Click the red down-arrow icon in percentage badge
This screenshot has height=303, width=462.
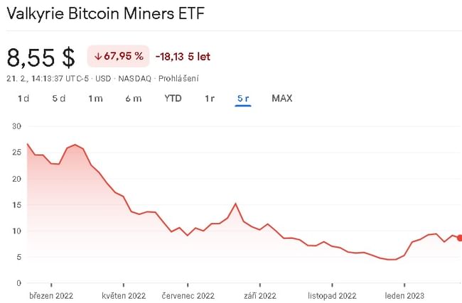(97, 56)
